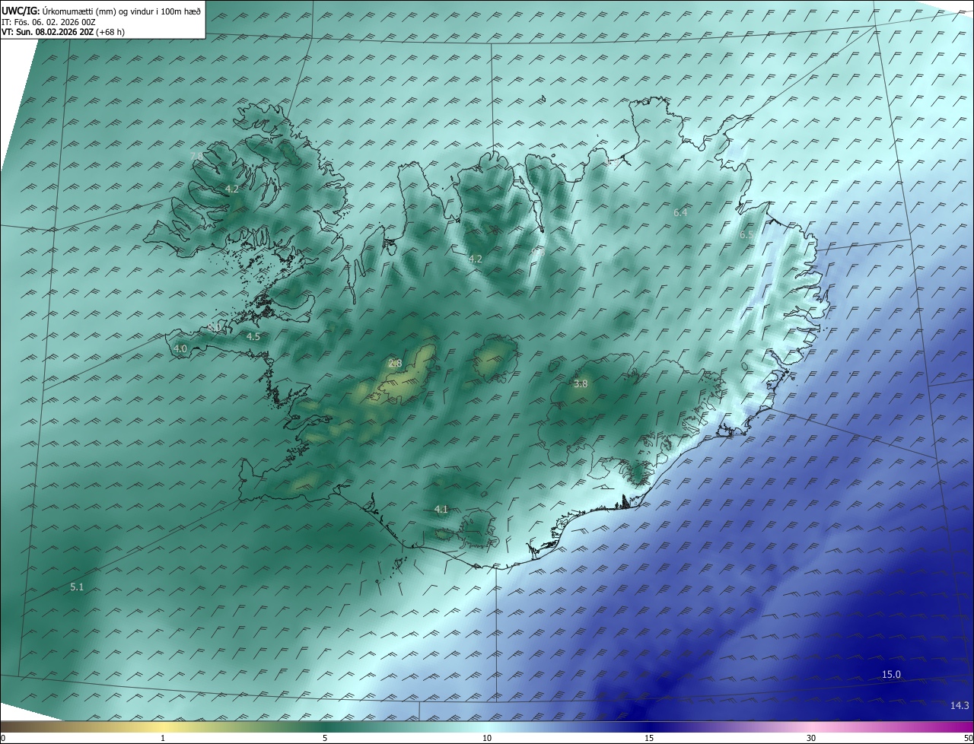974x744 pixels.
Task: Click the 4.0 value on the map
Action: (180, 348)
